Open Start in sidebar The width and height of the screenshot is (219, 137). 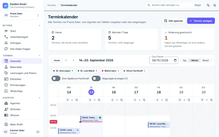click(x=22, y=31)
